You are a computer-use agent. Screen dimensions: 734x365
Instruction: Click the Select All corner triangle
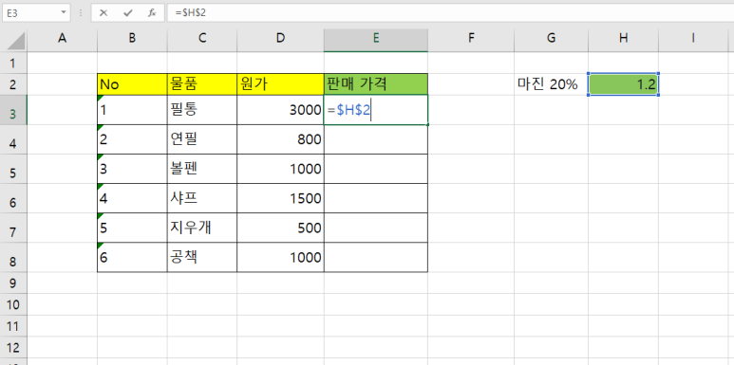[16, 41]
